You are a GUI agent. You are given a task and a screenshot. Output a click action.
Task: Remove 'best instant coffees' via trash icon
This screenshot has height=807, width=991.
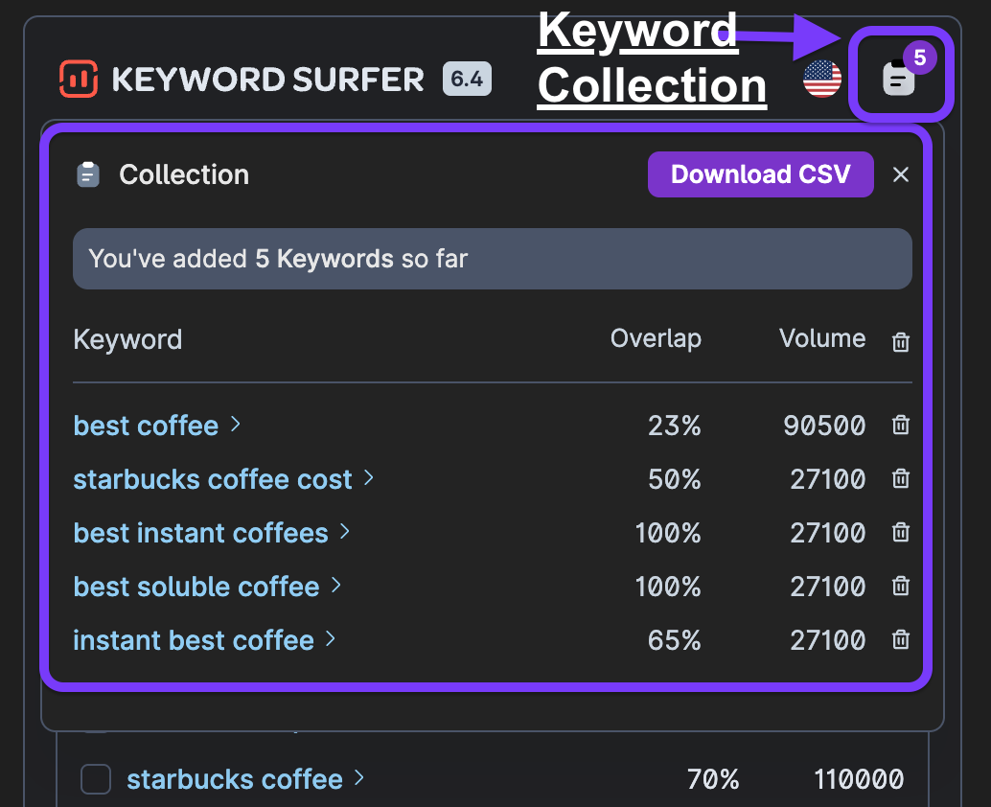[901, 533]
